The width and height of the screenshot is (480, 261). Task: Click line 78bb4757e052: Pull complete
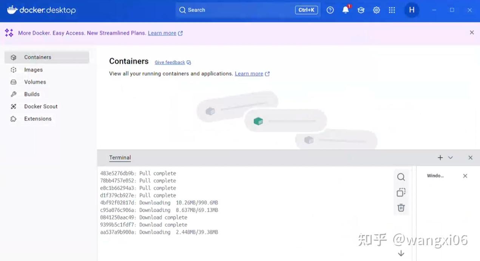pyautogui.click(x=138, y=181)
